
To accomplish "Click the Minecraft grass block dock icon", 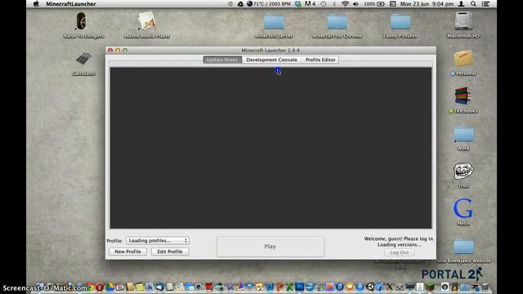I will 430,287.
